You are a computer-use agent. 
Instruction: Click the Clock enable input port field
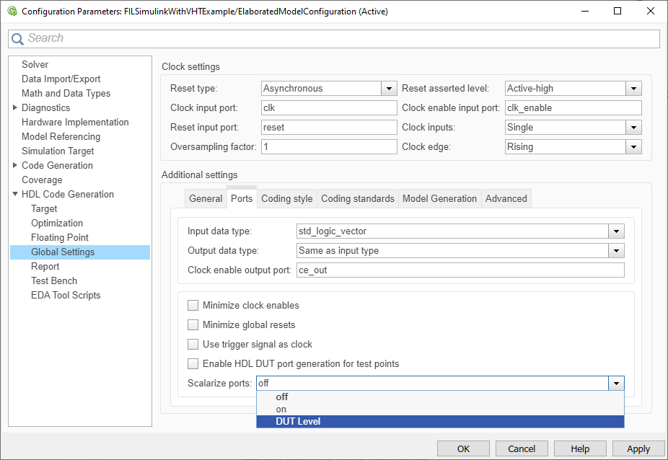point(573,108)
